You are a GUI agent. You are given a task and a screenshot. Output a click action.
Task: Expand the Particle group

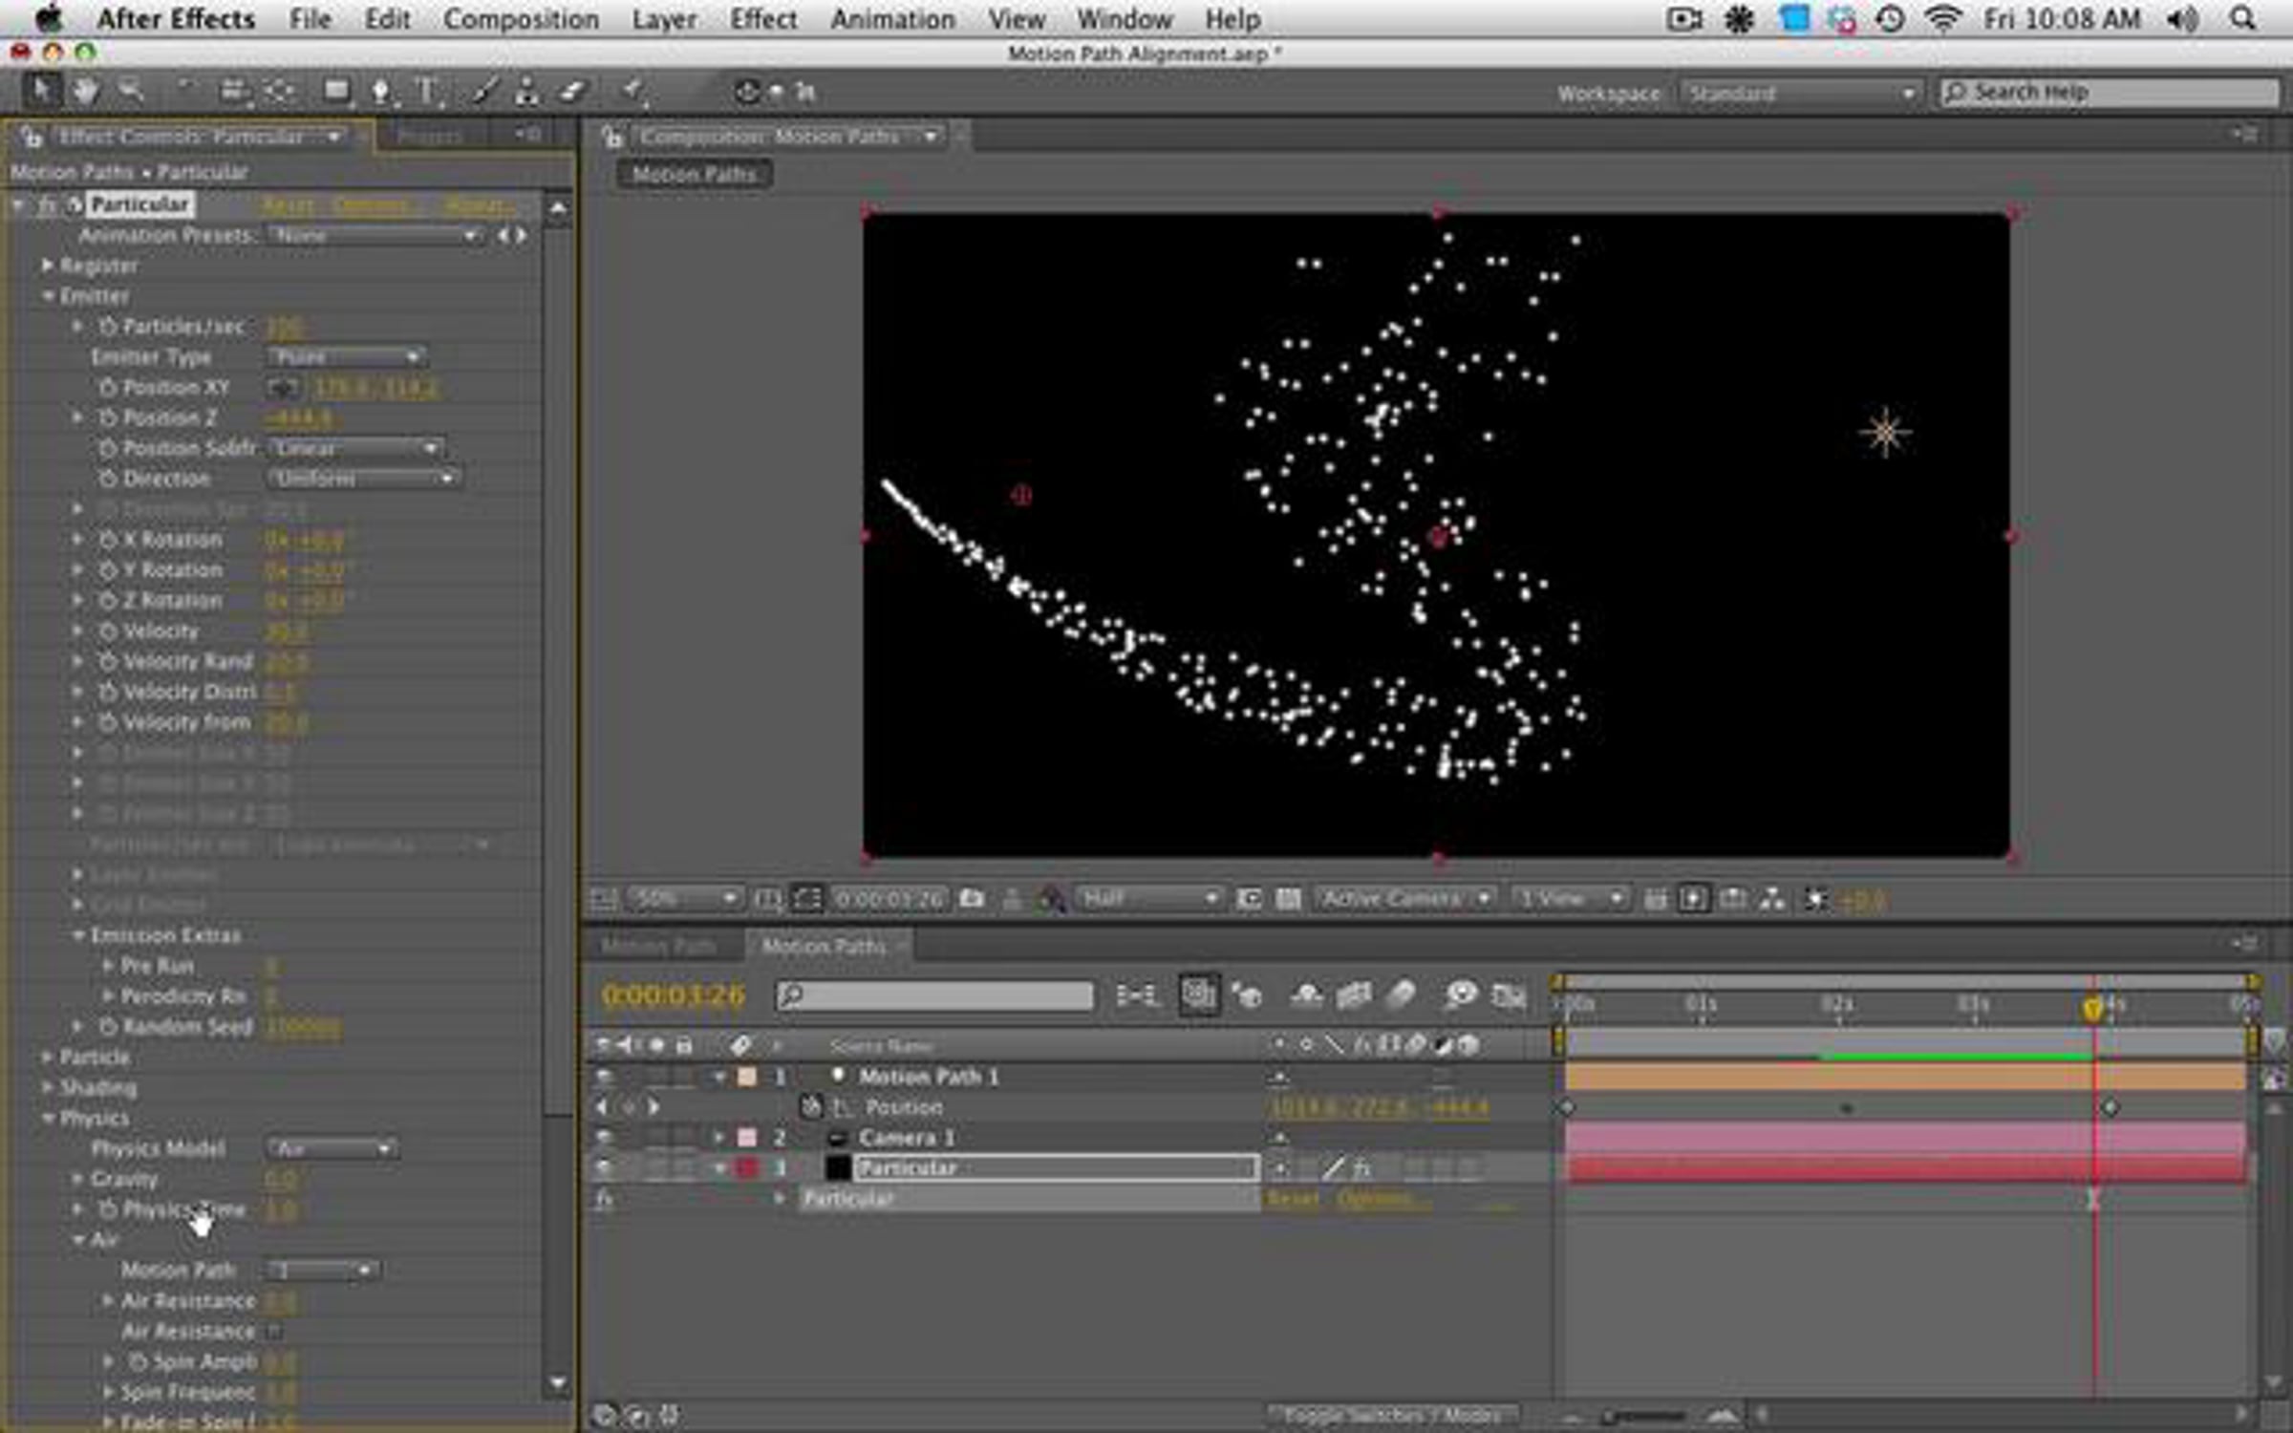(47, 1057)
